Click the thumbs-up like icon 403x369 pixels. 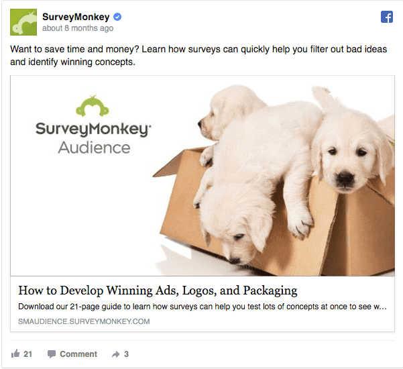(x=15, y=354)
